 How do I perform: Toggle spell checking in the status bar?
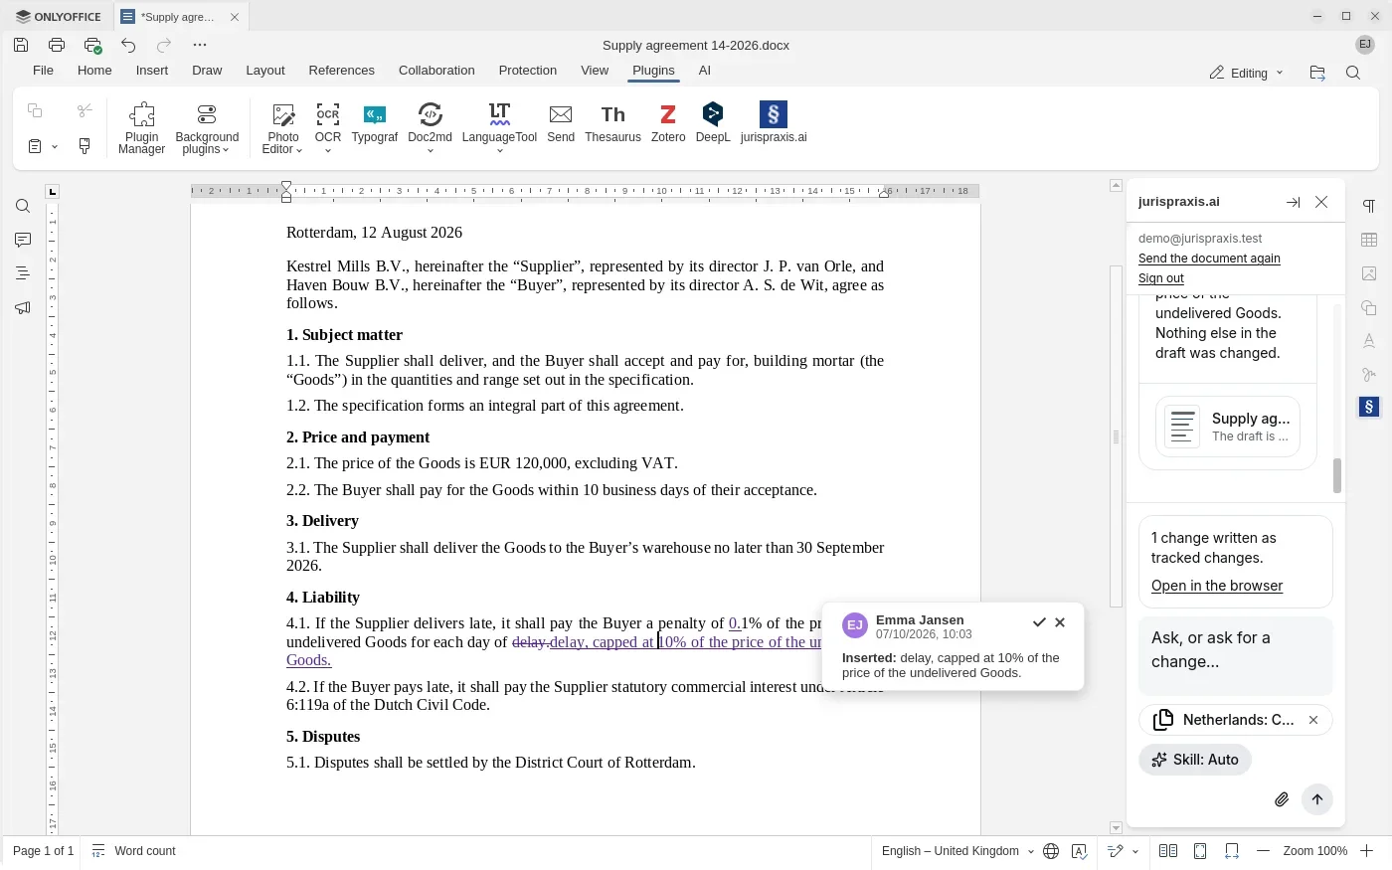click(1080, 851)
